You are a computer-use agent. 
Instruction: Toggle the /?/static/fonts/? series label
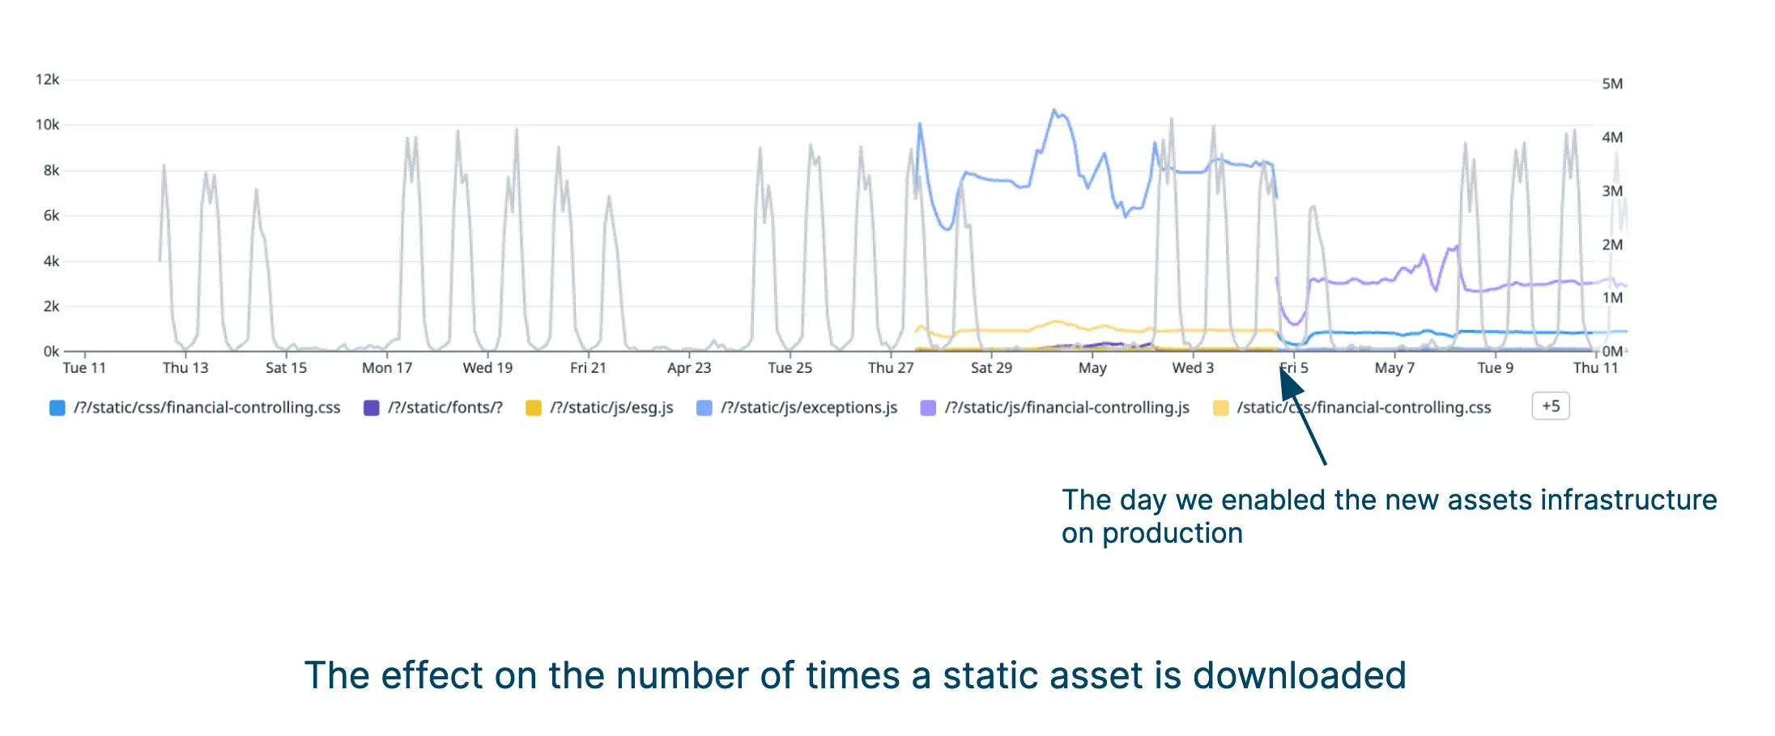(445, 408)
